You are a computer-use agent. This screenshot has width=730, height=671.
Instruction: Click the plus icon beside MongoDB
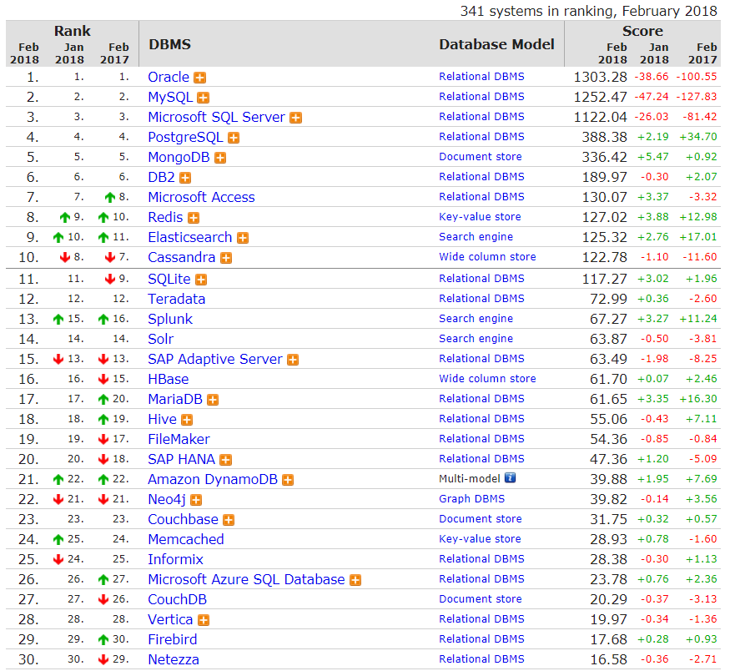[x=220, y=158]
